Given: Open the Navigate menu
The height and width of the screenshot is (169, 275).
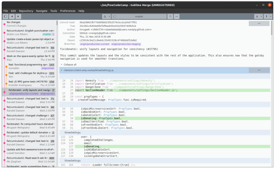Looking at the screenshot, I should (42, 11).
